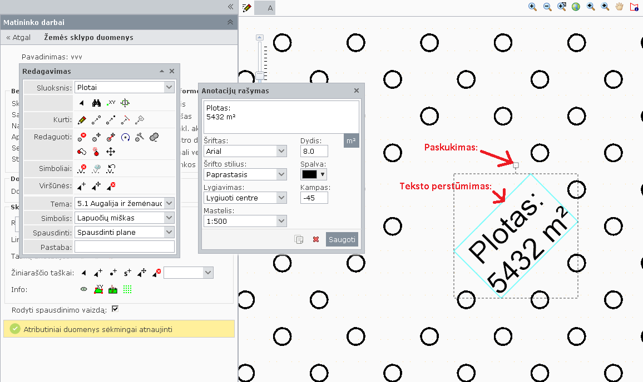This screenshot has height=382, width=643.
Task: Insert m² symbol button
Action: [352, 141]
